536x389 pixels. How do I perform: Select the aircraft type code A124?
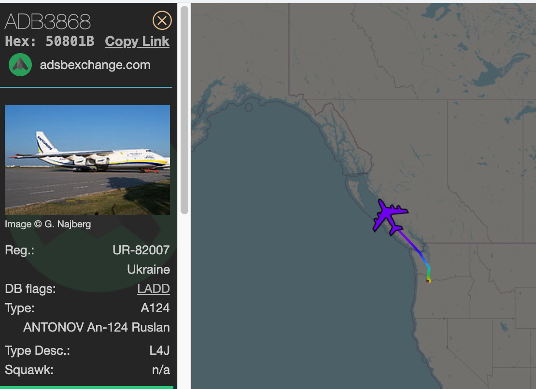coord(155,308)
